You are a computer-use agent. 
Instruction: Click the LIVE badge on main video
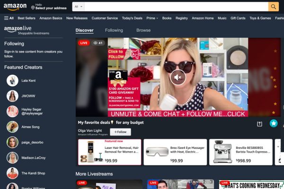point(84,43)
